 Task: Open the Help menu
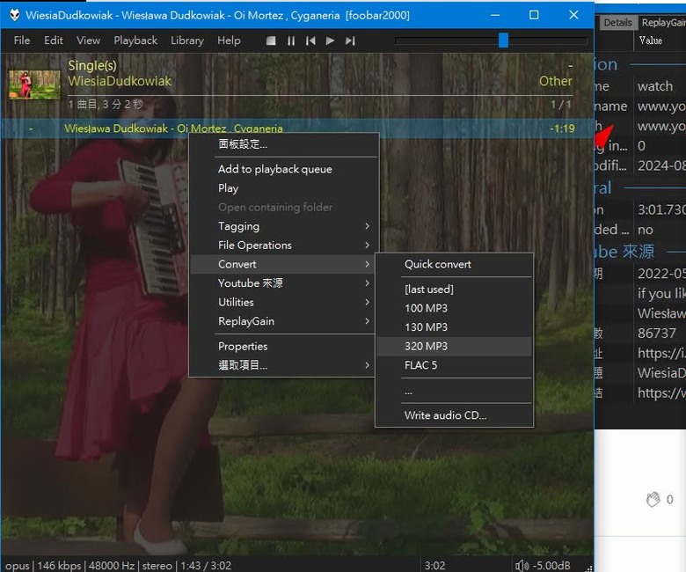(229, 40)
